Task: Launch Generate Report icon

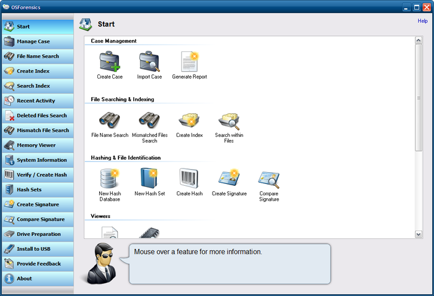Action: tap(190, 61)
